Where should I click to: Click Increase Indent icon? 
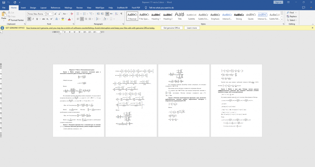(102, 14)
